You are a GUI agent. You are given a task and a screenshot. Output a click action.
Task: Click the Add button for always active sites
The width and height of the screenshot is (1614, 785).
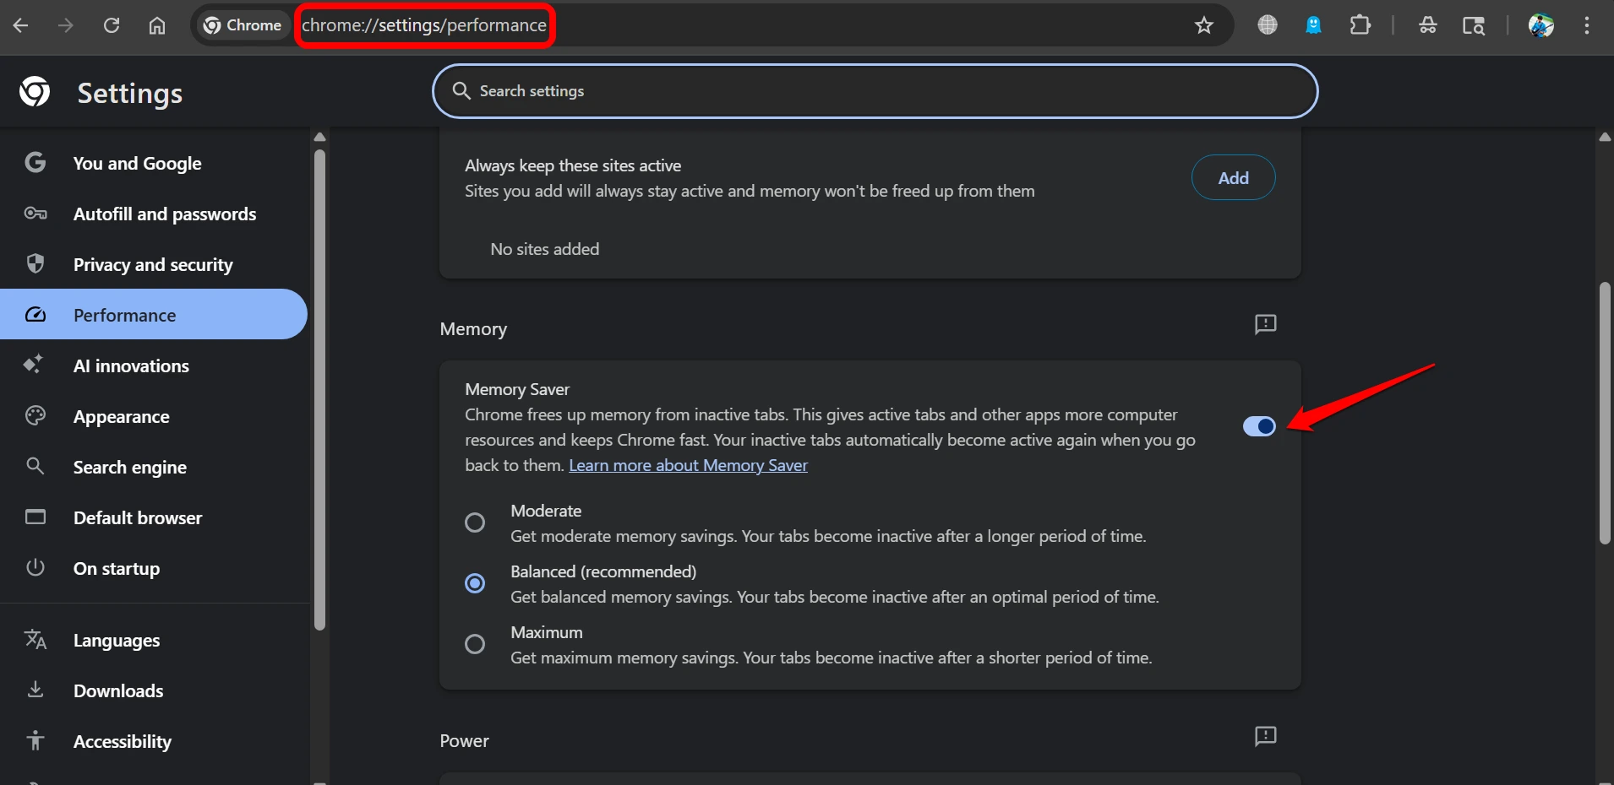point(1232,177)
